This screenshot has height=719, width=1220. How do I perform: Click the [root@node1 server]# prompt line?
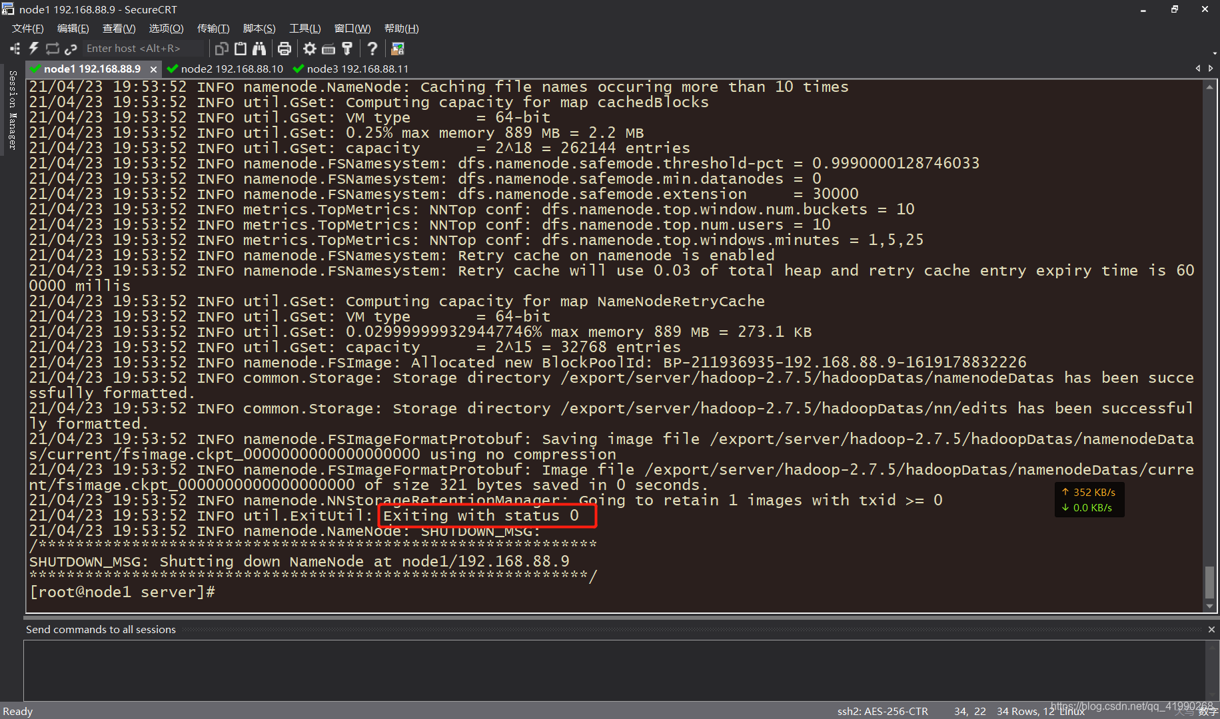tap(122, 592)
